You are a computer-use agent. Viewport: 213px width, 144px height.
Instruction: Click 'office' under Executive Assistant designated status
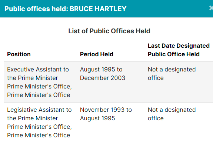tap(156, 78)
